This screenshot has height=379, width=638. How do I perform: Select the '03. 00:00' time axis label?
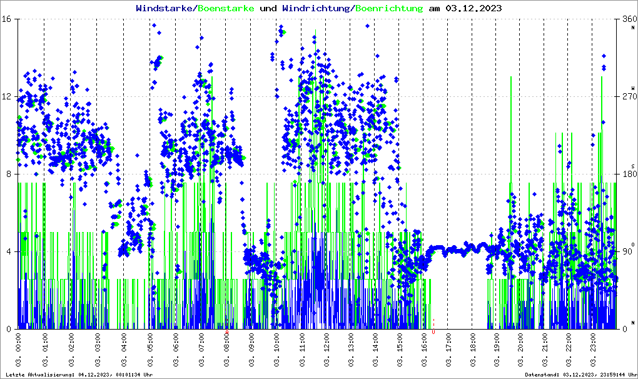pyautogui.click(x=19, y=351)
